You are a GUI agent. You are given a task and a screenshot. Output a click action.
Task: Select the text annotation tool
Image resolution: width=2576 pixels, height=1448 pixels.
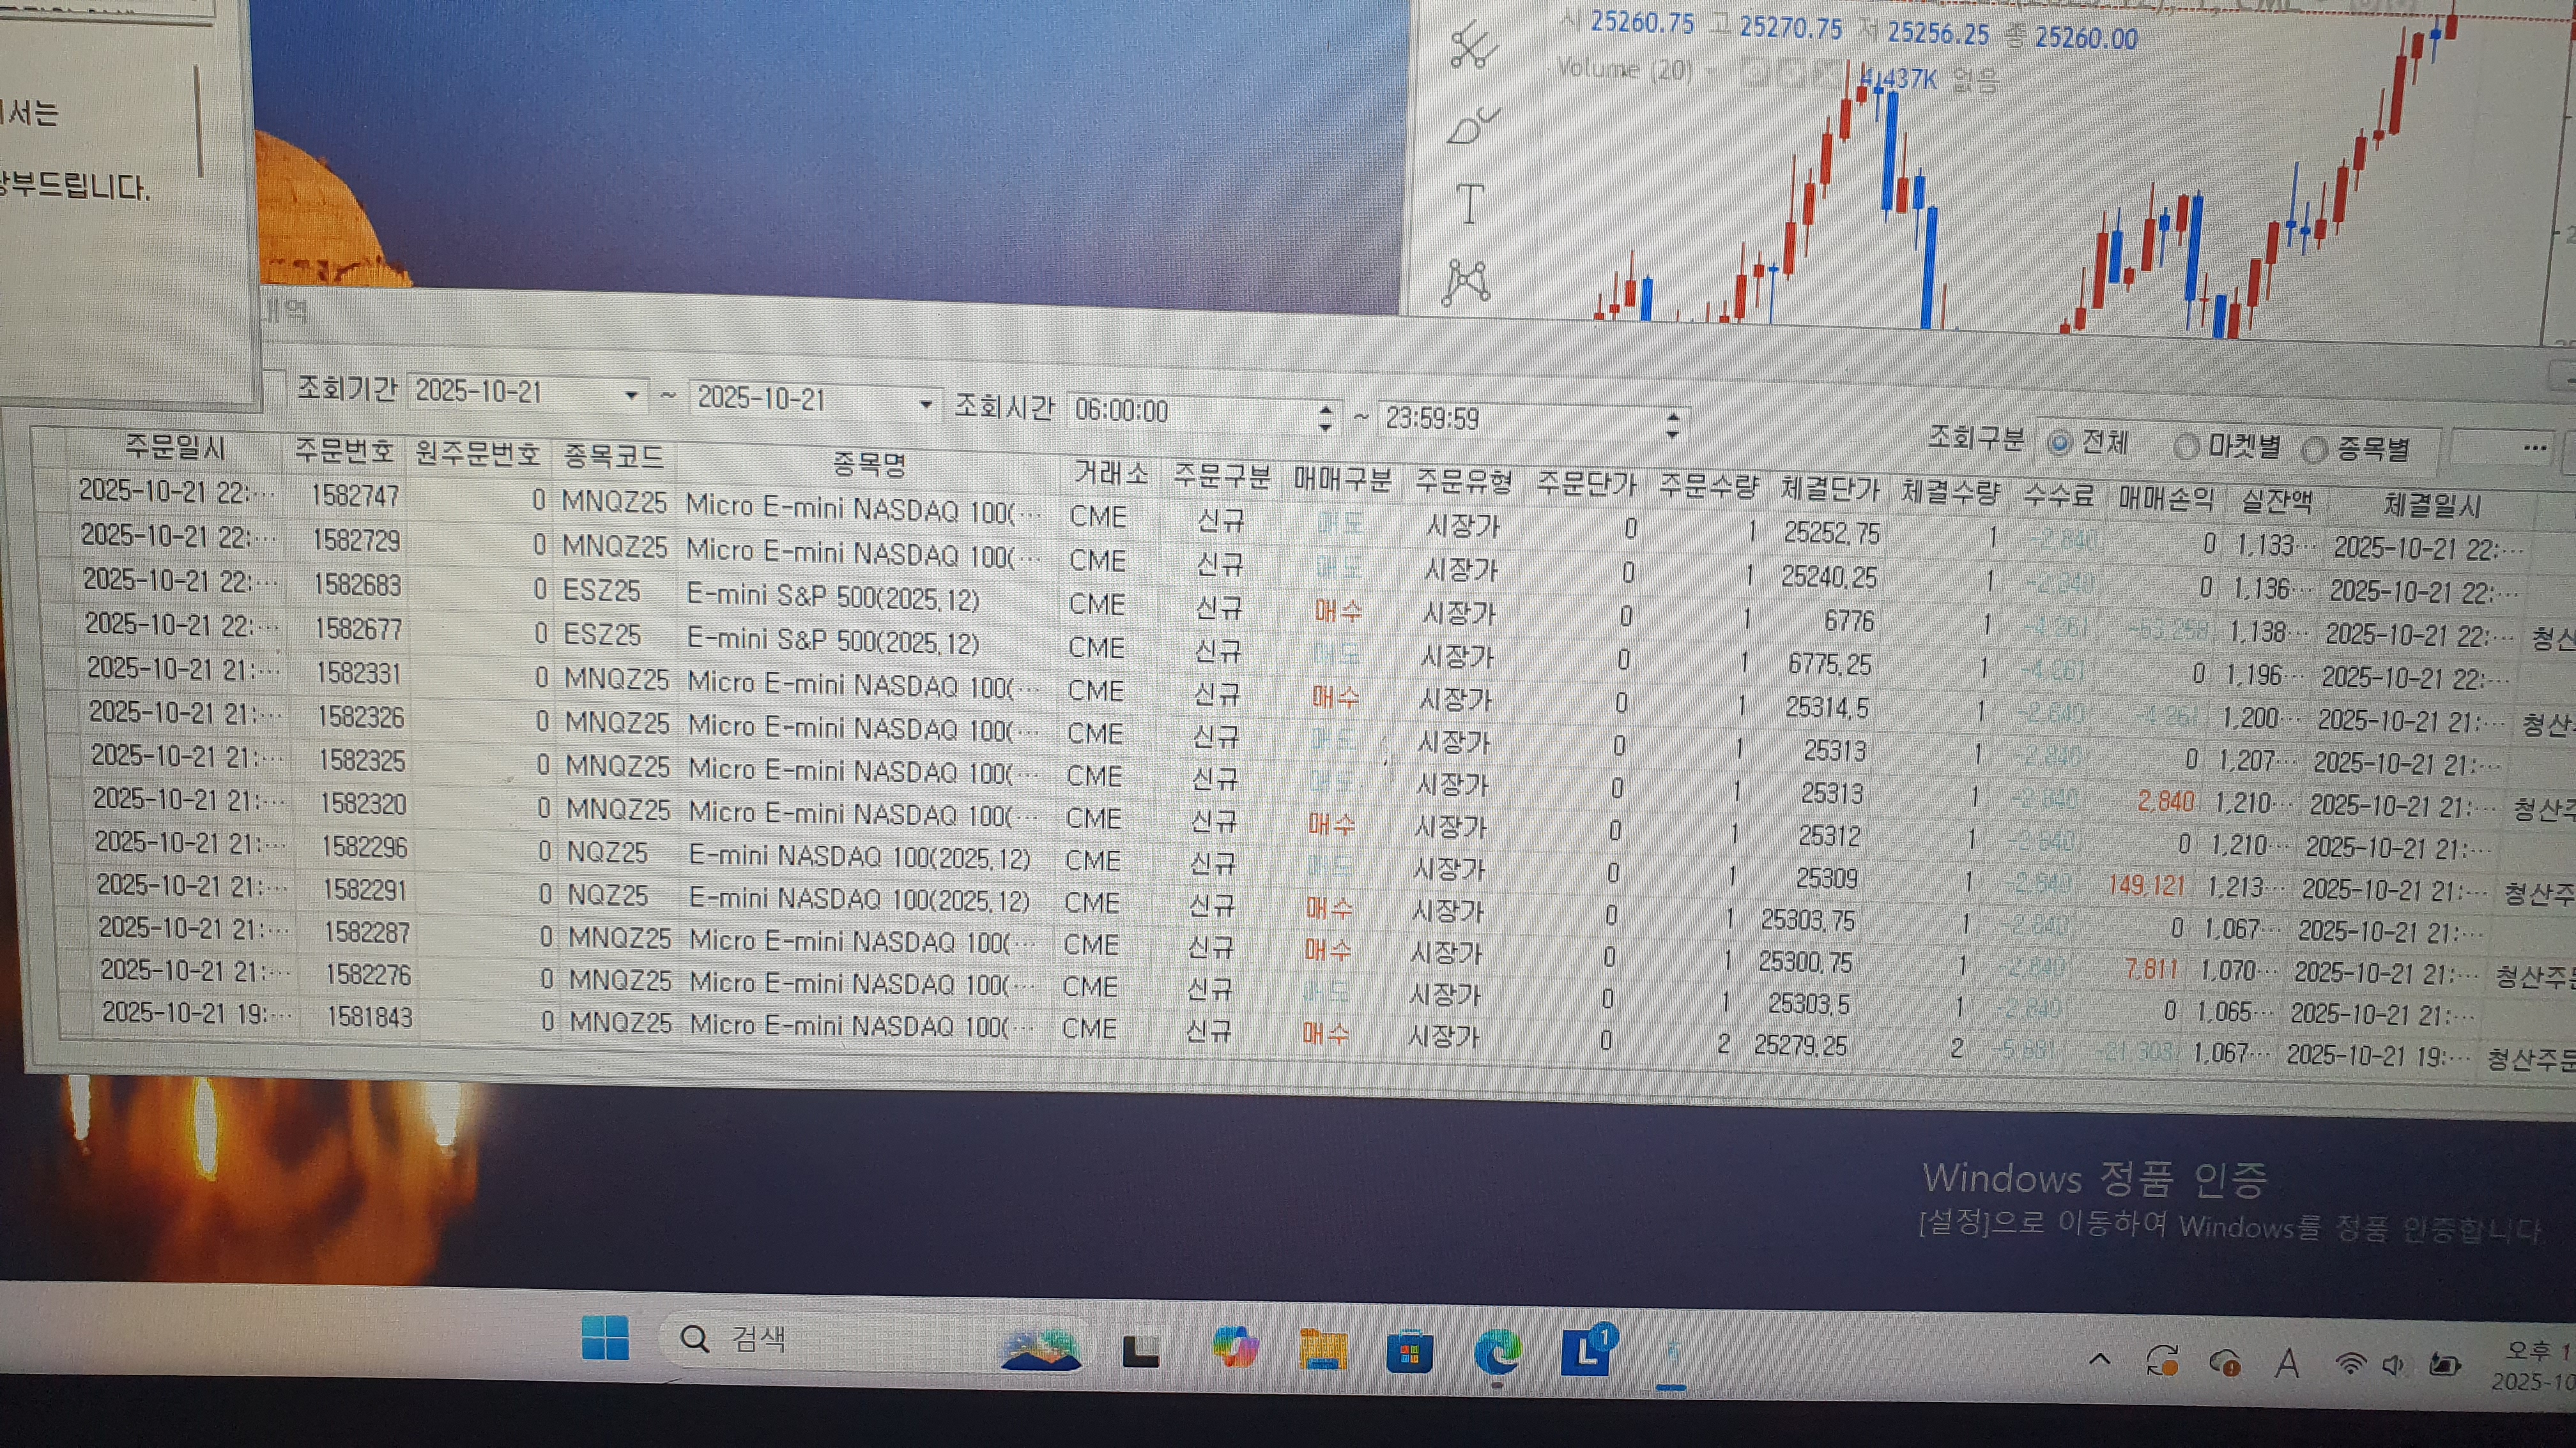click(1469, 205)
